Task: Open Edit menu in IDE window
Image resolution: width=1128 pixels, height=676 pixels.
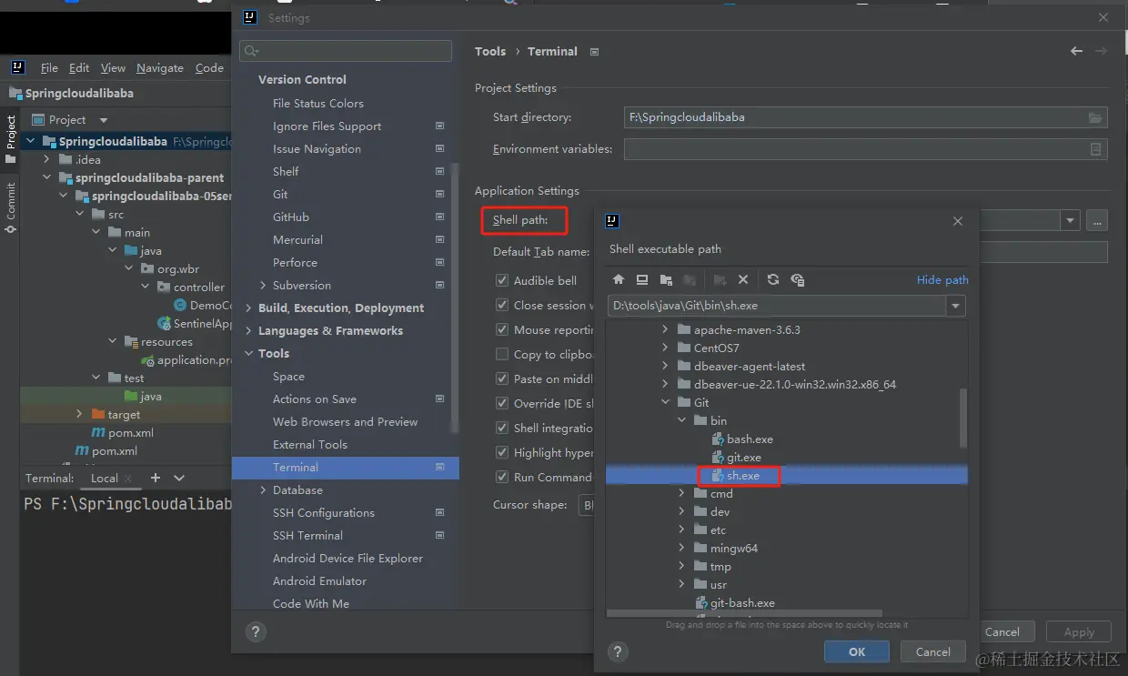Action: [79, 68]
